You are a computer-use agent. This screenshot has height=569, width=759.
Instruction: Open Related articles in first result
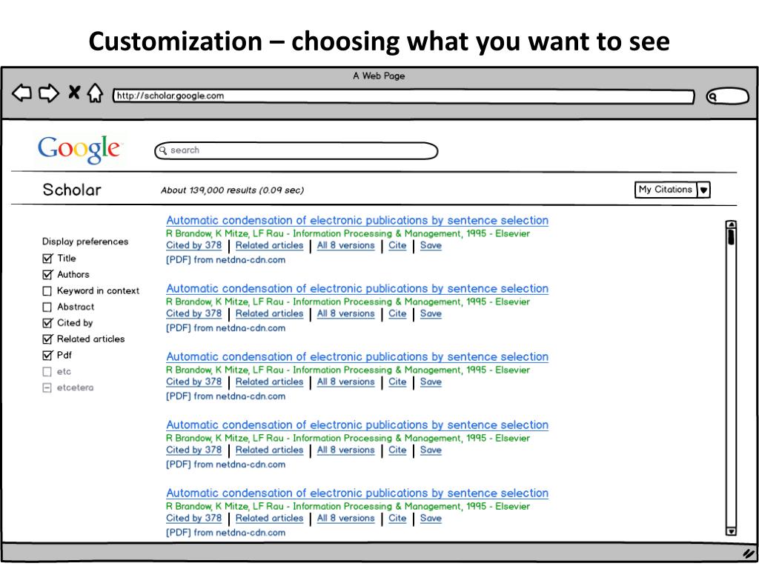(x=269, y=245)
